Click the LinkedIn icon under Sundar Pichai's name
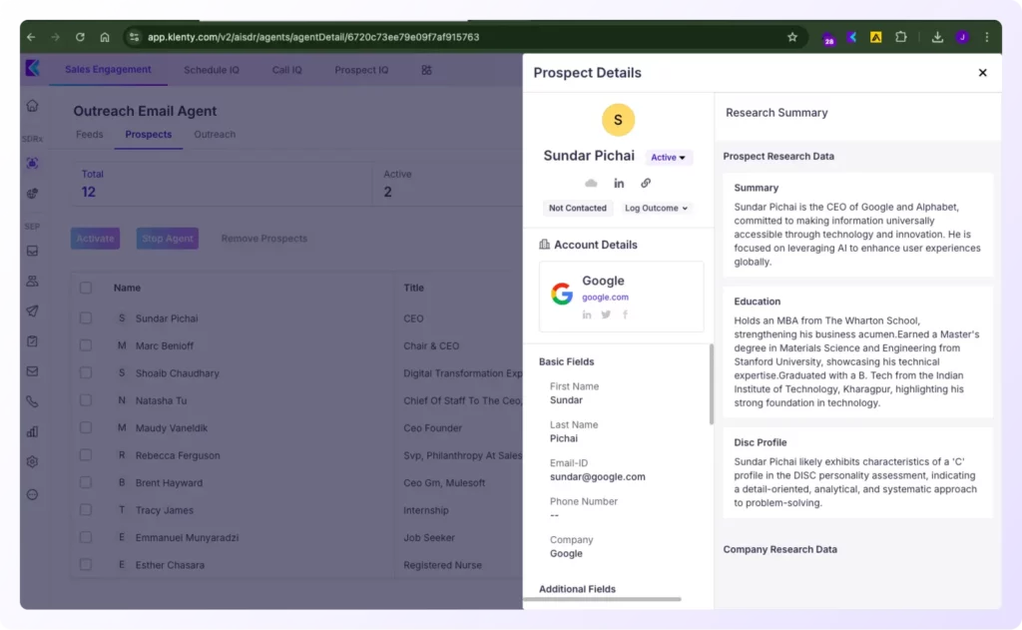The image size is (1022, 630). (619, 184)
